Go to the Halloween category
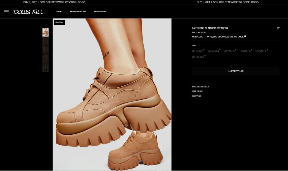Viewport: 288px width, 171px height. point(100,12)
